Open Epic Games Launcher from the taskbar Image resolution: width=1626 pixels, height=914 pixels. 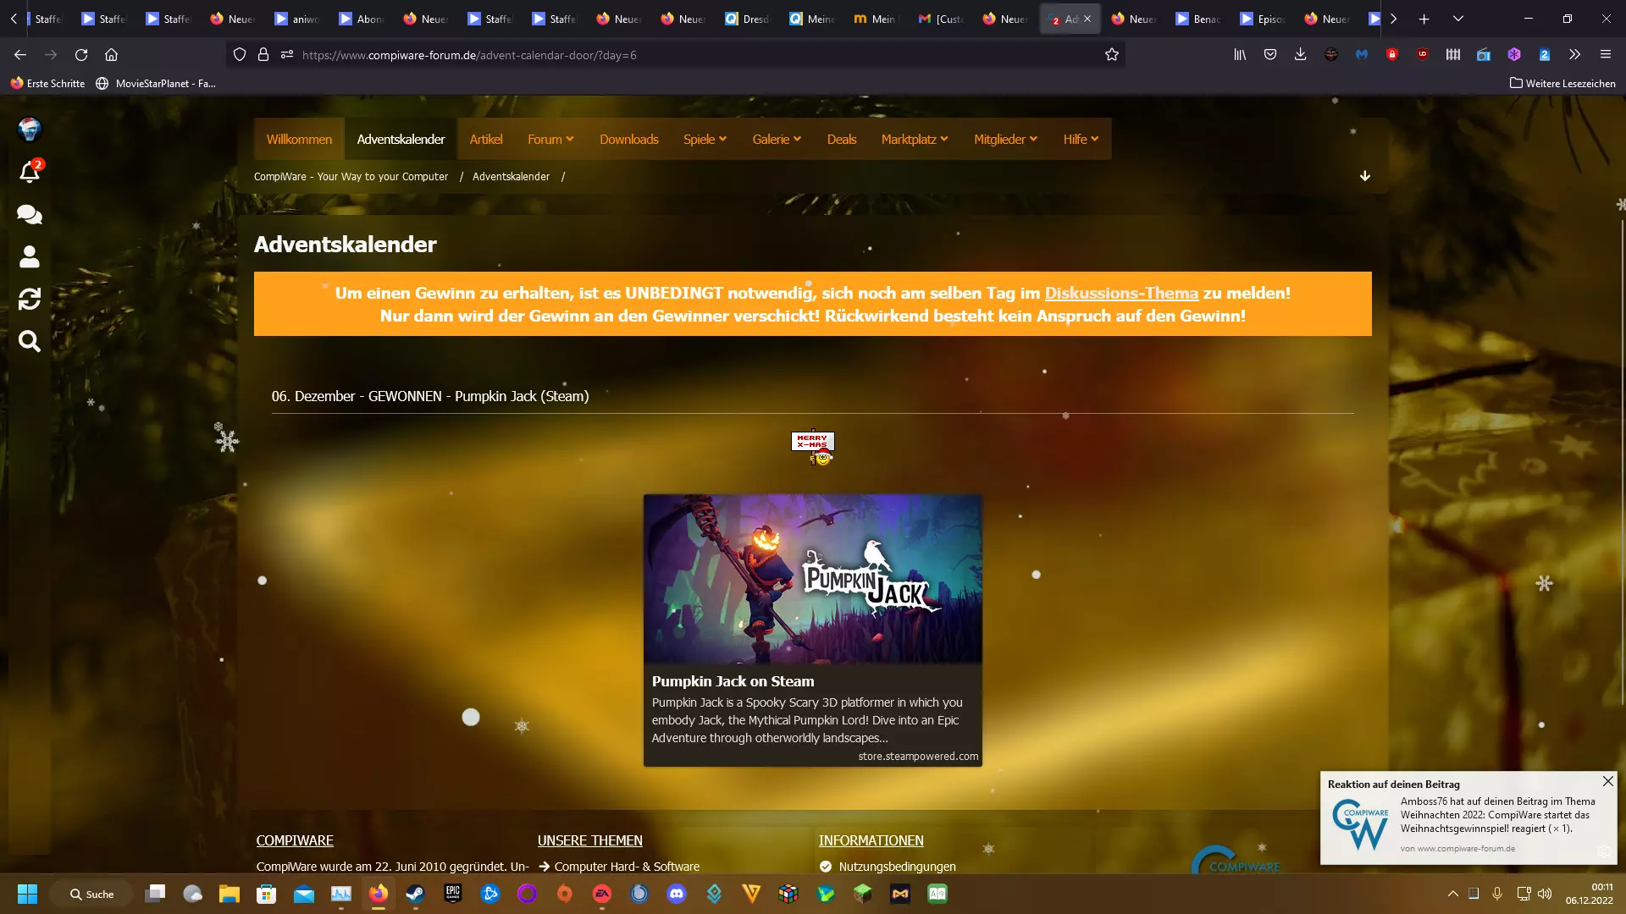453,894
